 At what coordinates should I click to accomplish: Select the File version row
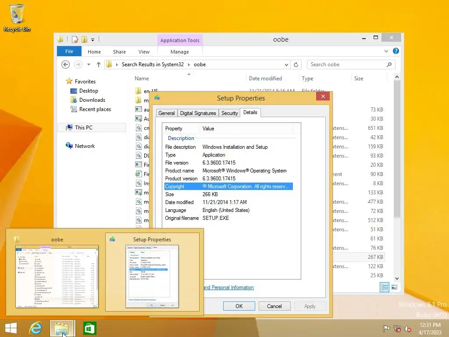point(228,162)
